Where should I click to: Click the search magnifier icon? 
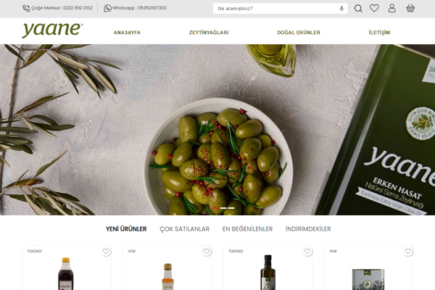click(358, 9)
